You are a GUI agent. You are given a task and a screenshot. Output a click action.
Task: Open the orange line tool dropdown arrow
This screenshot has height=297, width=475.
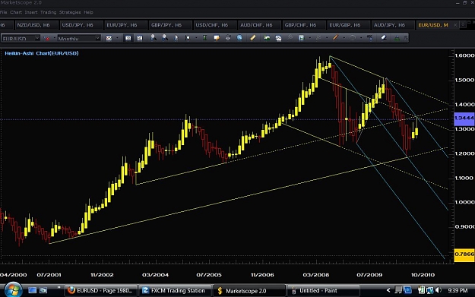click(x=344, y=38)
